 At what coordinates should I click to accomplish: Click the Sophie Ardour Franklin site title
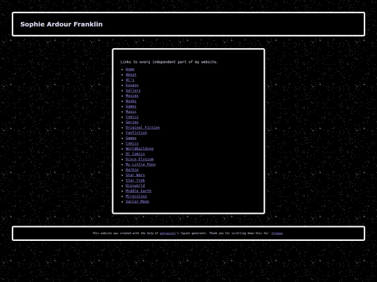[61, 24]
